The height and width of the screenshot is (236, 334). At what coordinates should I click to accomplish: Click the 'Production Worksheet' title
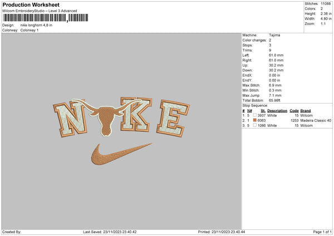[x=31, y=4]
